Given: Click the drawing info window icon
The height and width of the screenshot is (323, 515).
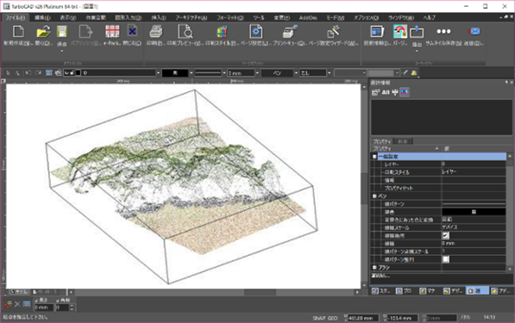Looking at the screenshot, I should 377,32.
